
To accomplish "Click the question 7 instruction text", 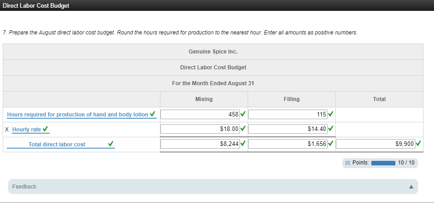I will tap(180, 33).
